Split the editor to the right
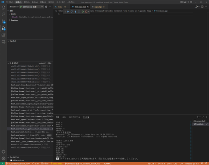Screen dimensions: 209x165 point(202,7)
